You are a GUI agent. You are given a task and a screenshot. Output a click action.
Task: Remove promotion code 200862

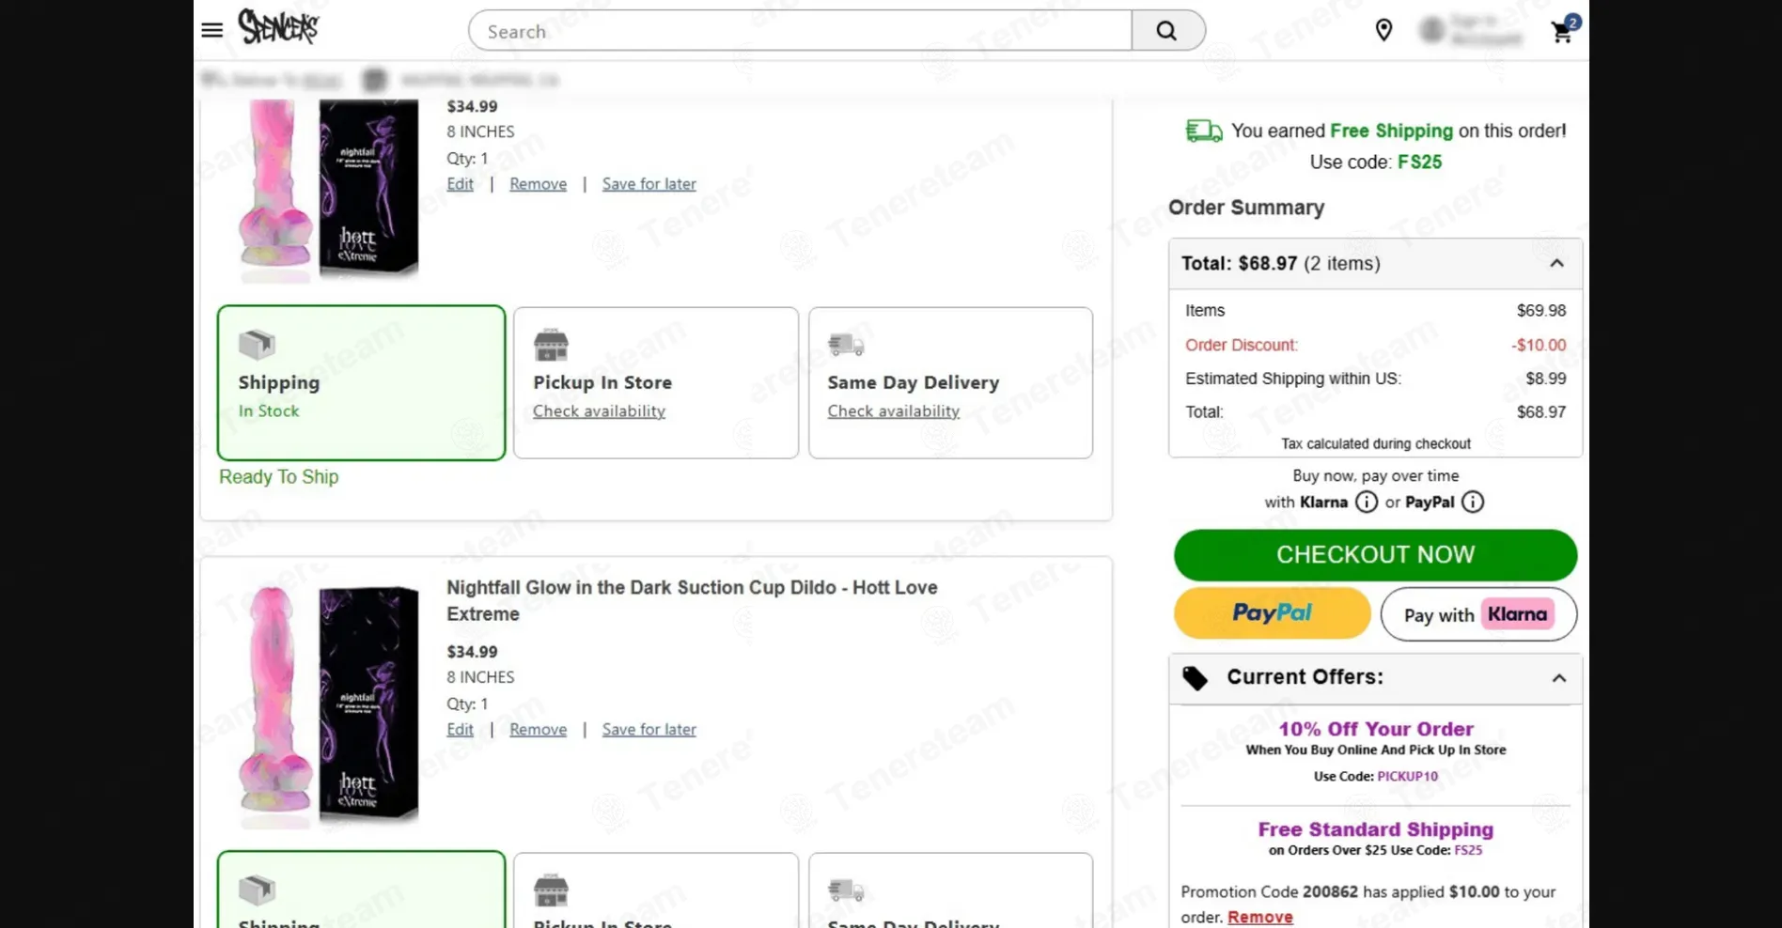tap(1259, 918)
